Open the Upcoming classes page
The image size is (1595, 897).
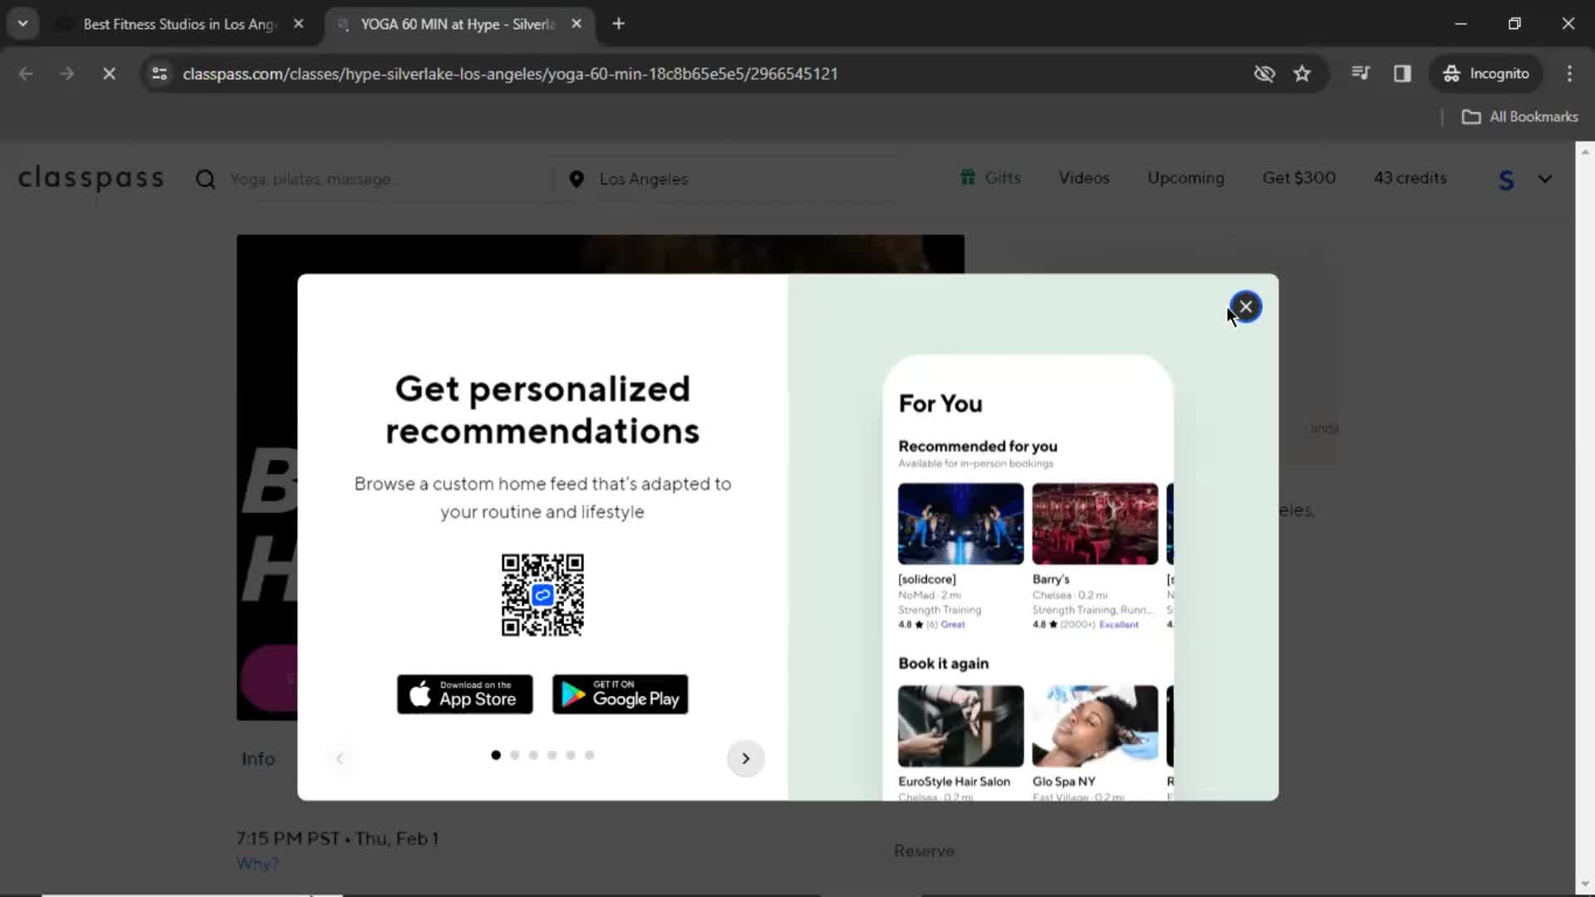(1185, 178)
